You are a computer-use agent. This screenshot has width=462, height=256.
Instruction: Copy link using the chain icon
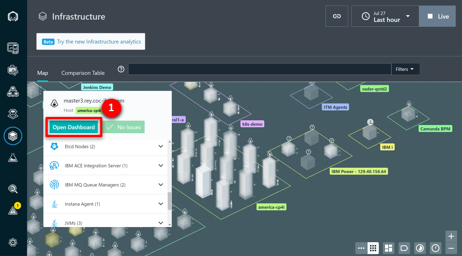(337, 16)
